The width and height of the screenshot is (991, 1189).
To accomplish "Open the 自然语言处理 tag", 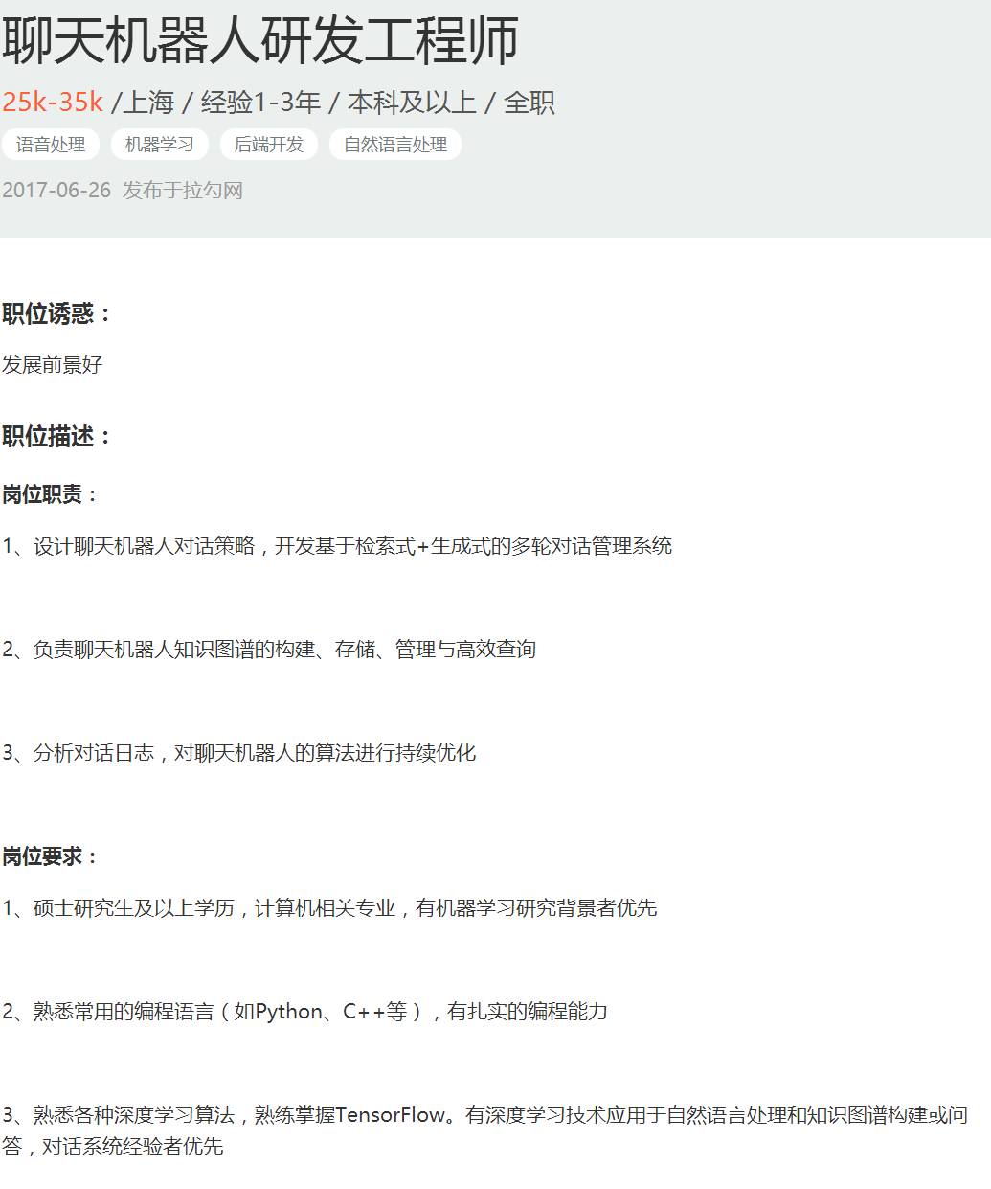I will point(395,145).
